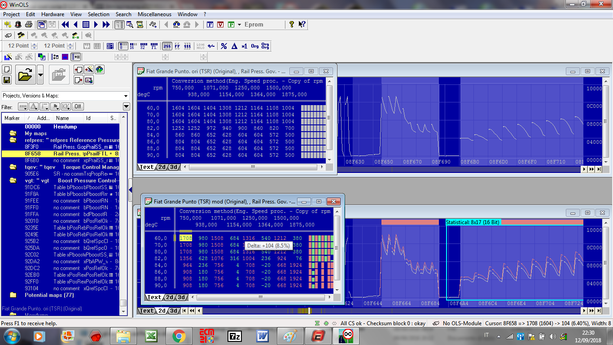The width and height of the screenshot is (613, 345).
Task: Open the Selection menu
Action: point(98,14)
